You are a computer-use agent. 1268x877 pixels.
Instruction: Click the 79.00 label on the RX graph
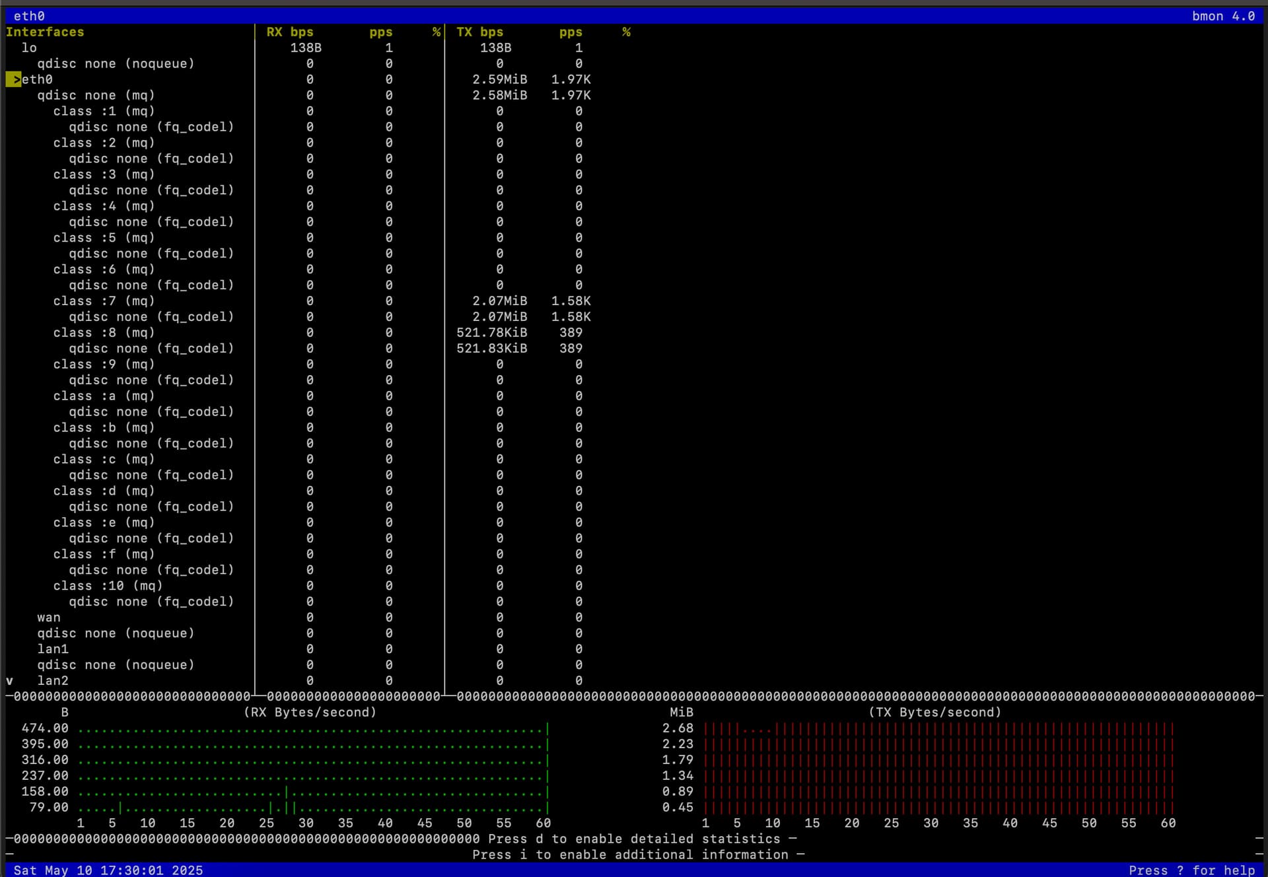(x=49, y=808)
